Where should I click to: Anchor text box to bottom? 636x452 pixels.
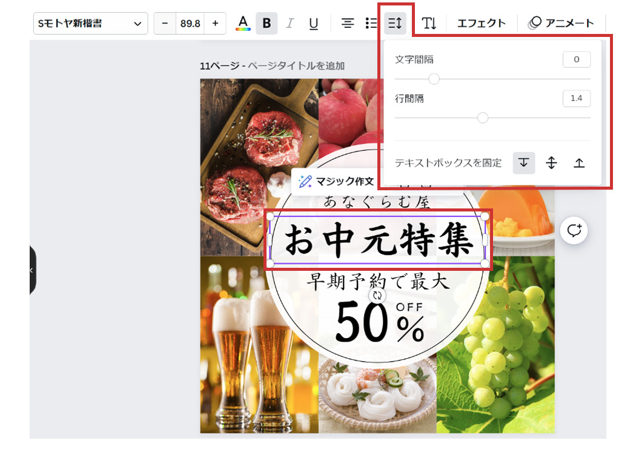tap(579, 163)
